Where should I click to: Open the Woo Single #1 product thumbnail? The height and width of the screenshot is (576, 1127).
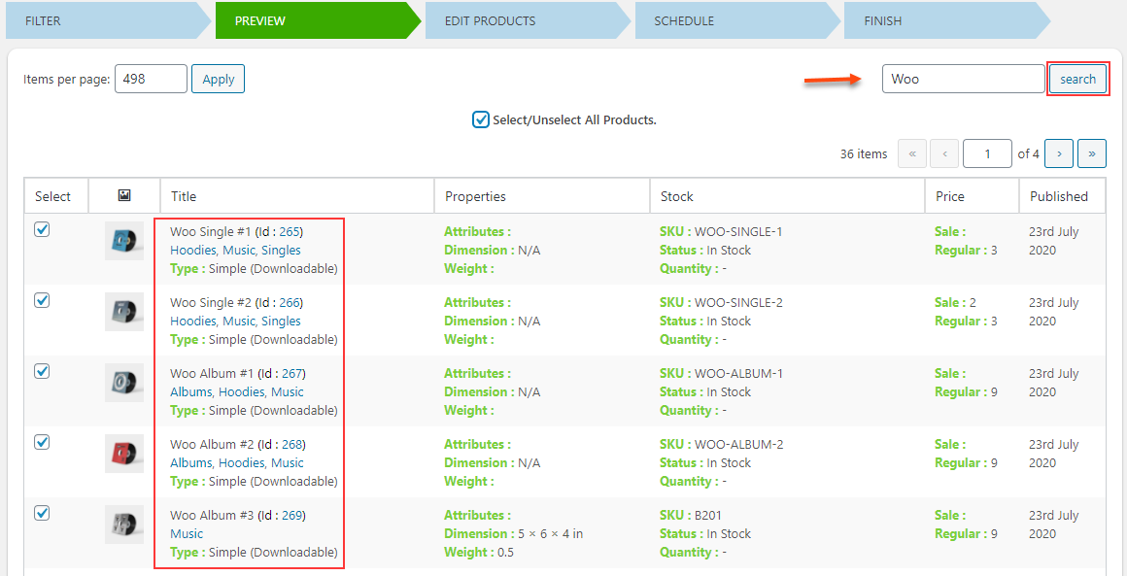click(124, 241)
